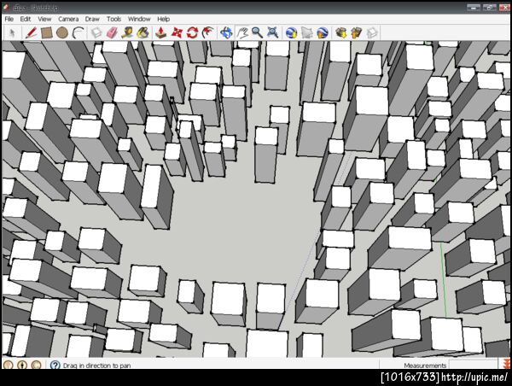512x386 pixels.
Task: Select the Orbit tool
Action: click(x=226, y=32)
